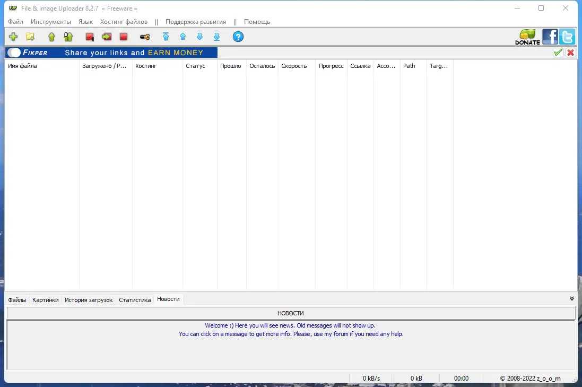Open the Хостинг файлов menu
Screen dimensions: 582x387
[124, 22]
